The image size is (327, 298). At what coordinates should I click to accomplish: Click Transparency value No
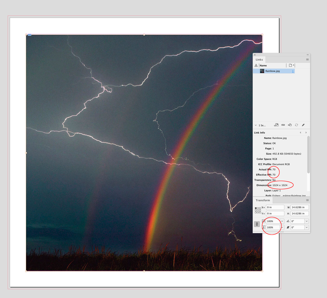(x=274, y=180)
